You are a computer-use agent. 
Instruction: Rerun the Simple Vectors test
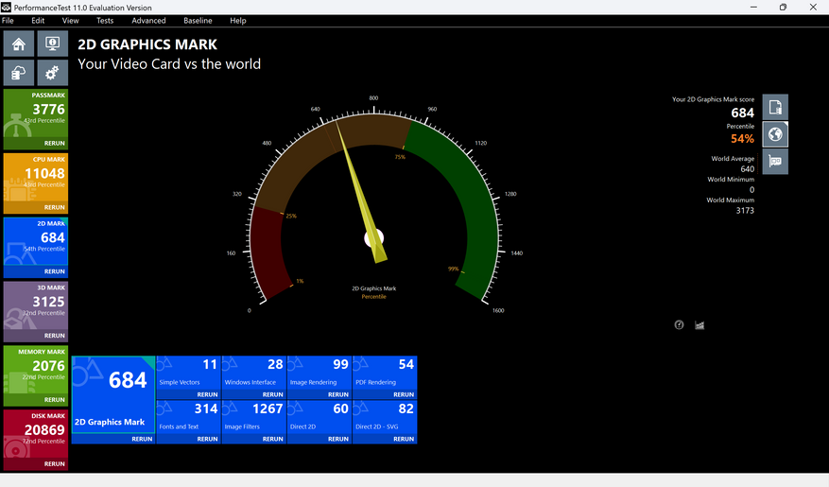click(x=207, y=394)
